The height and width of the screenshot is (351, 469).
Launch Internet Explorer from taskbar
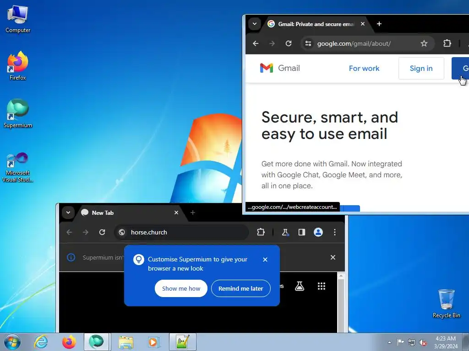[x=41, y=342]
